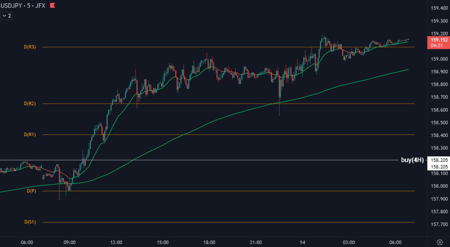Click the D(R1) resistance label
Viewport: 450px width, 247px height.
click(x=30, y=134)
